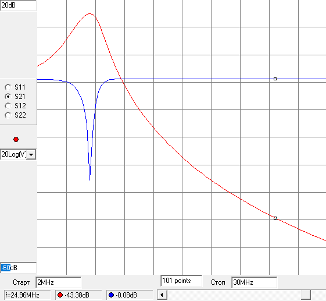
Task: Click the start frequency field 2MHz
Action: point(59,282)
